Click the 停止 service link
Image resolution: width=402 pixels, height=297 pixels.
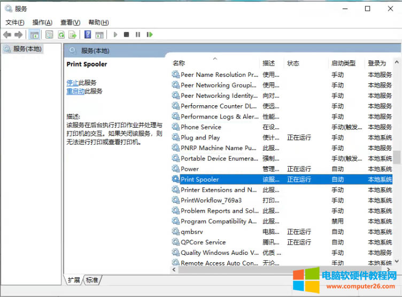[x=73, y=82]
